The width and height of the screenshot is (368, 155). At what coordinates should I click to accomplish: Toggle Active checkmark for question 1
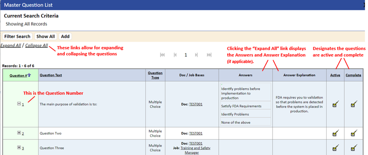click(336, 104)
